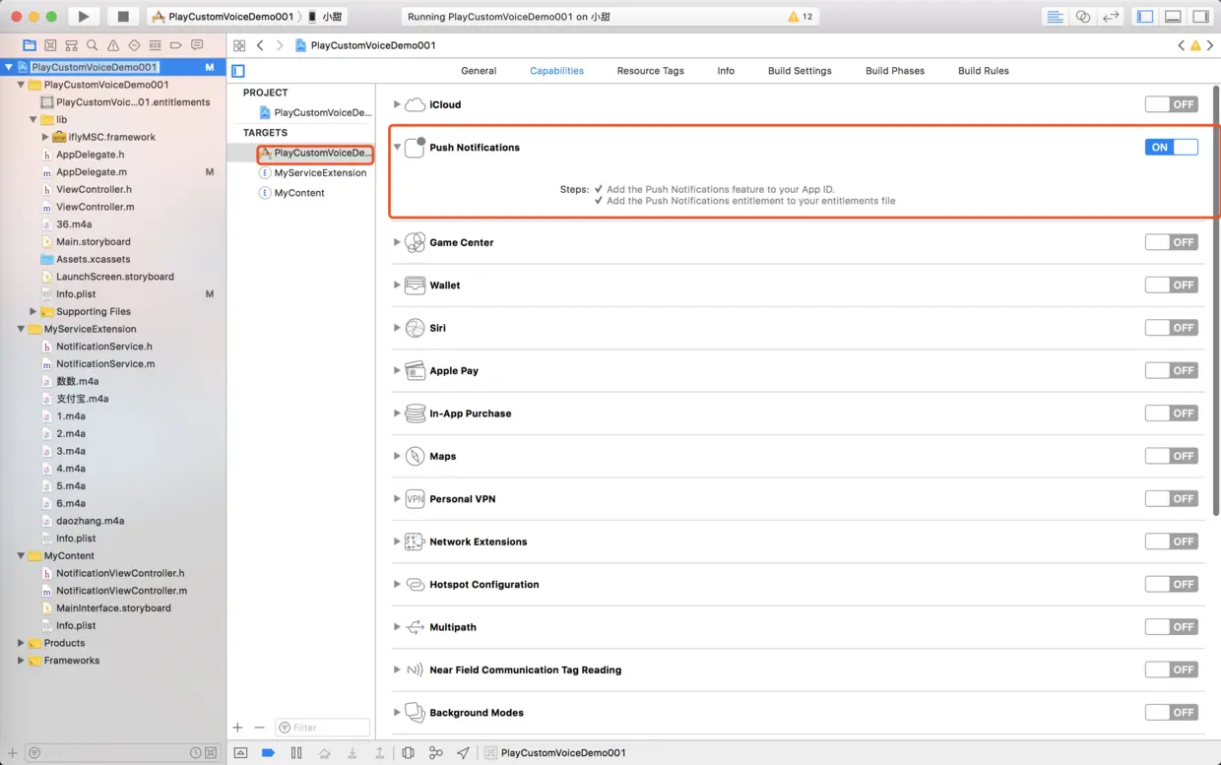Switch to the Info tab
The height and width of the screenshot is (765, 1221).
click(x=726, y=71)
